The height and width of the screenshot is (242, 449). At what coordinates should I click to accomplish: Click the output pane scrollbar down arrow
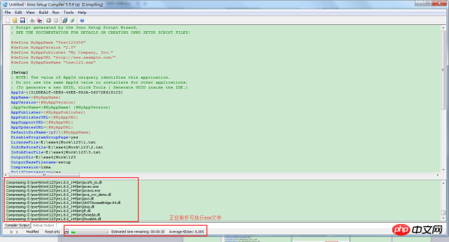(443, 218)
